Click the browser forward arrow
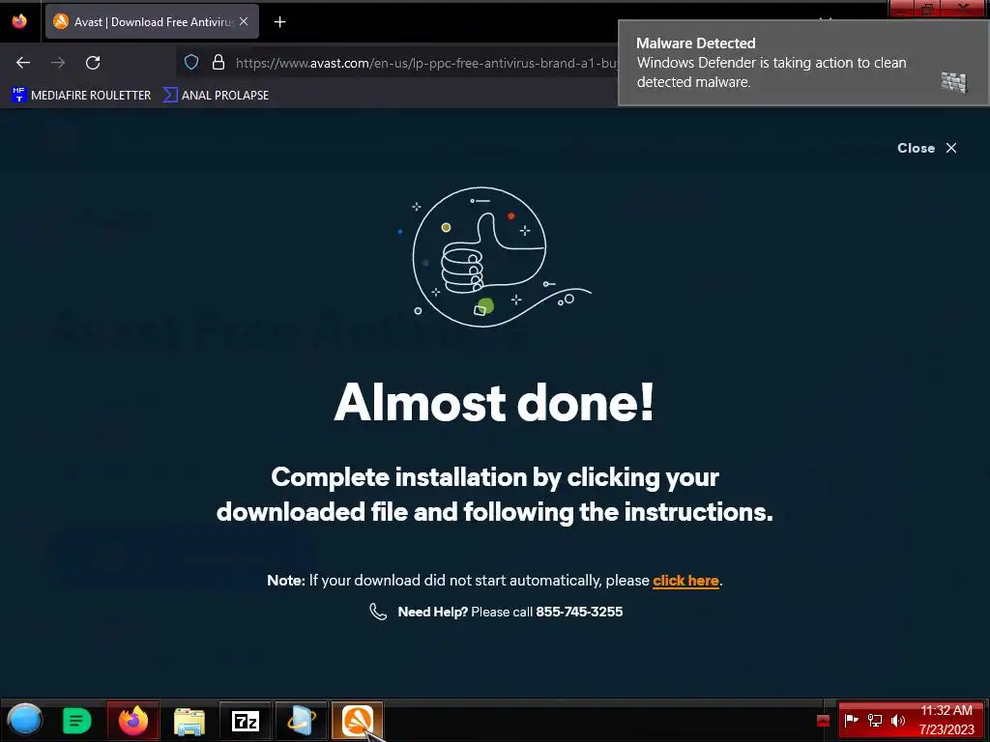Viewport: 990px width, 742px height. click(58, 63)
